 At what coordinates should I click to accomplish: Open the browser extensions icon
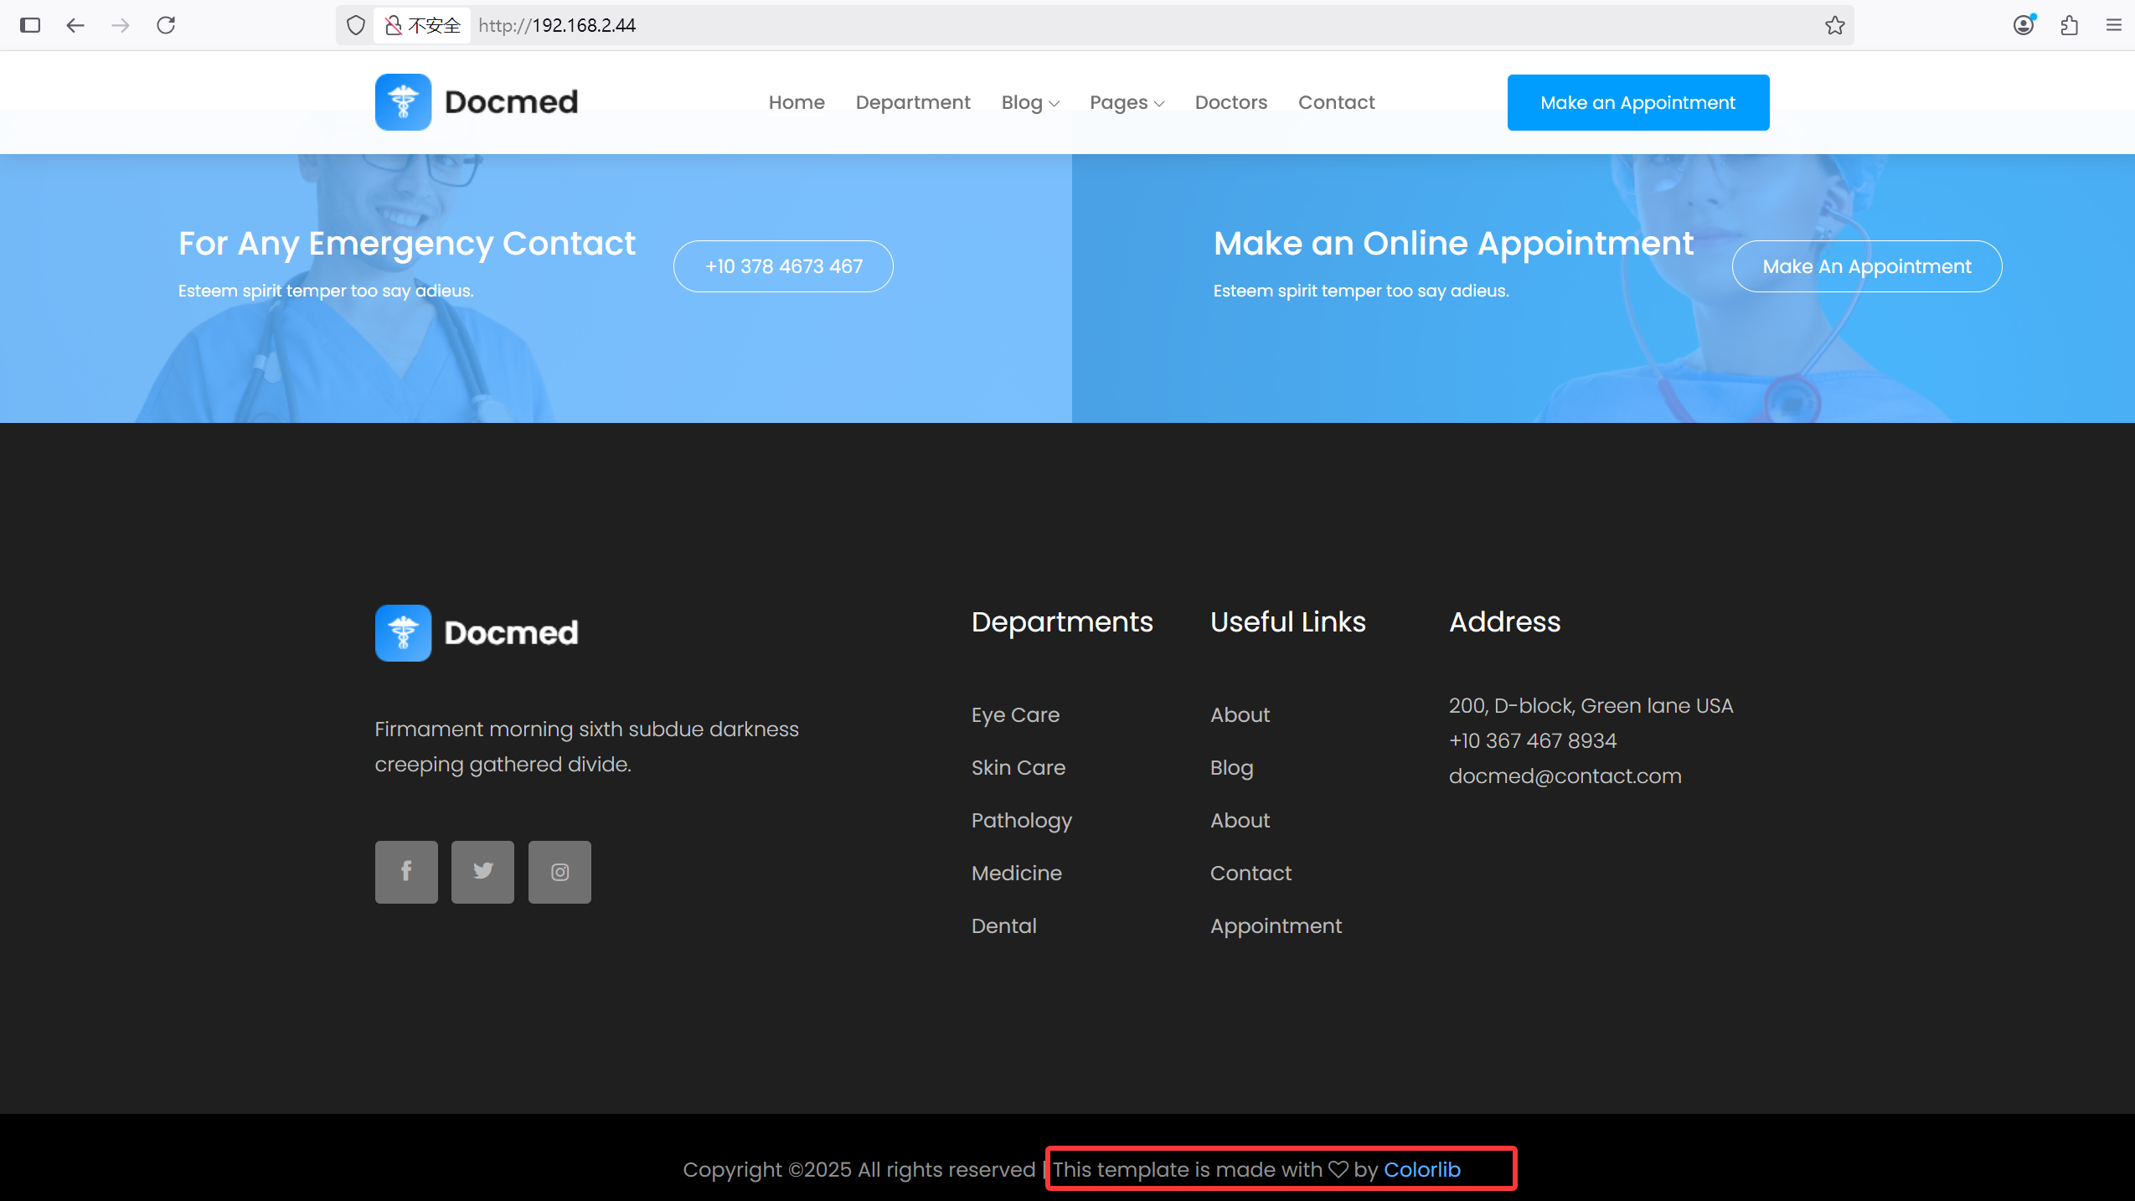(x=2069, y=25)
